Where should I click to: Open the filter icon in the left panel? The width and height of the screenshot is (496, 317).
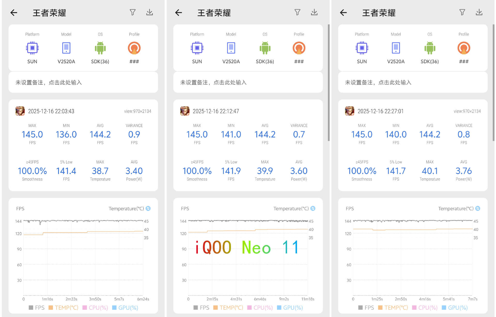point(133,12)
